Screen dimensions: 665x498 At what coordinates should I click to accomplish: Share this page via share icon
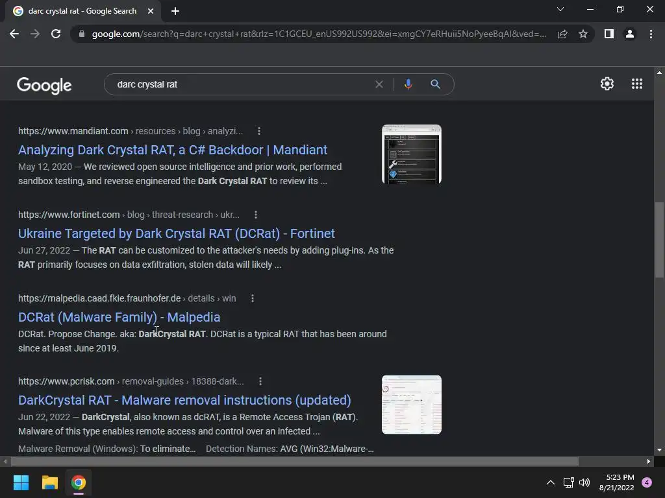pos(562,34)
